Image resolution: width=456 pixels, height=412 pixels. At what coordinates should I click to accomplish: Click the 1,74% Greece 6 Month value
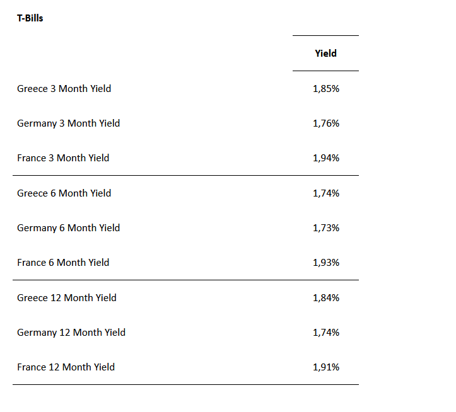click(x=325, y=193)
